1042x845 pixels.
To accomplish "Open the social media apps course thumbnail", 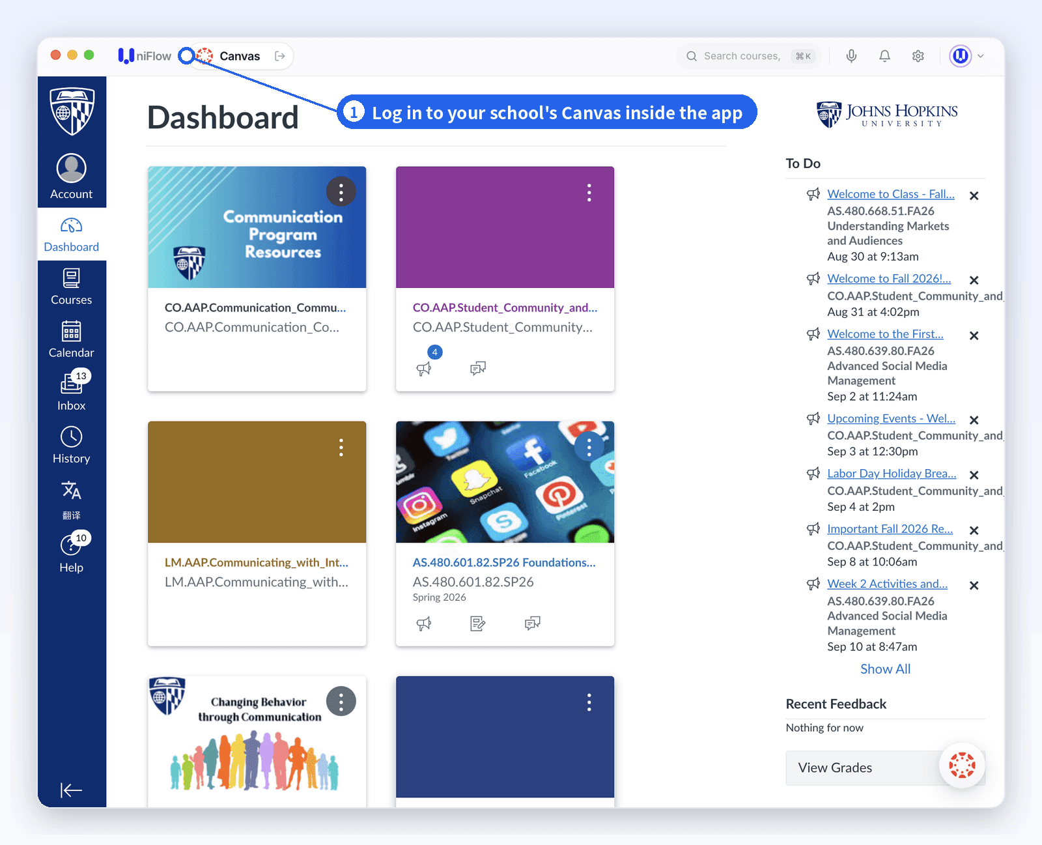I will 505,482.
